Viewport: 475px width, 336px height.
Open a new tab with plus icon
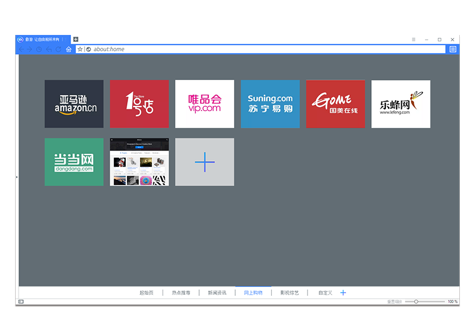pyautogui.click(x=76, y=39)
